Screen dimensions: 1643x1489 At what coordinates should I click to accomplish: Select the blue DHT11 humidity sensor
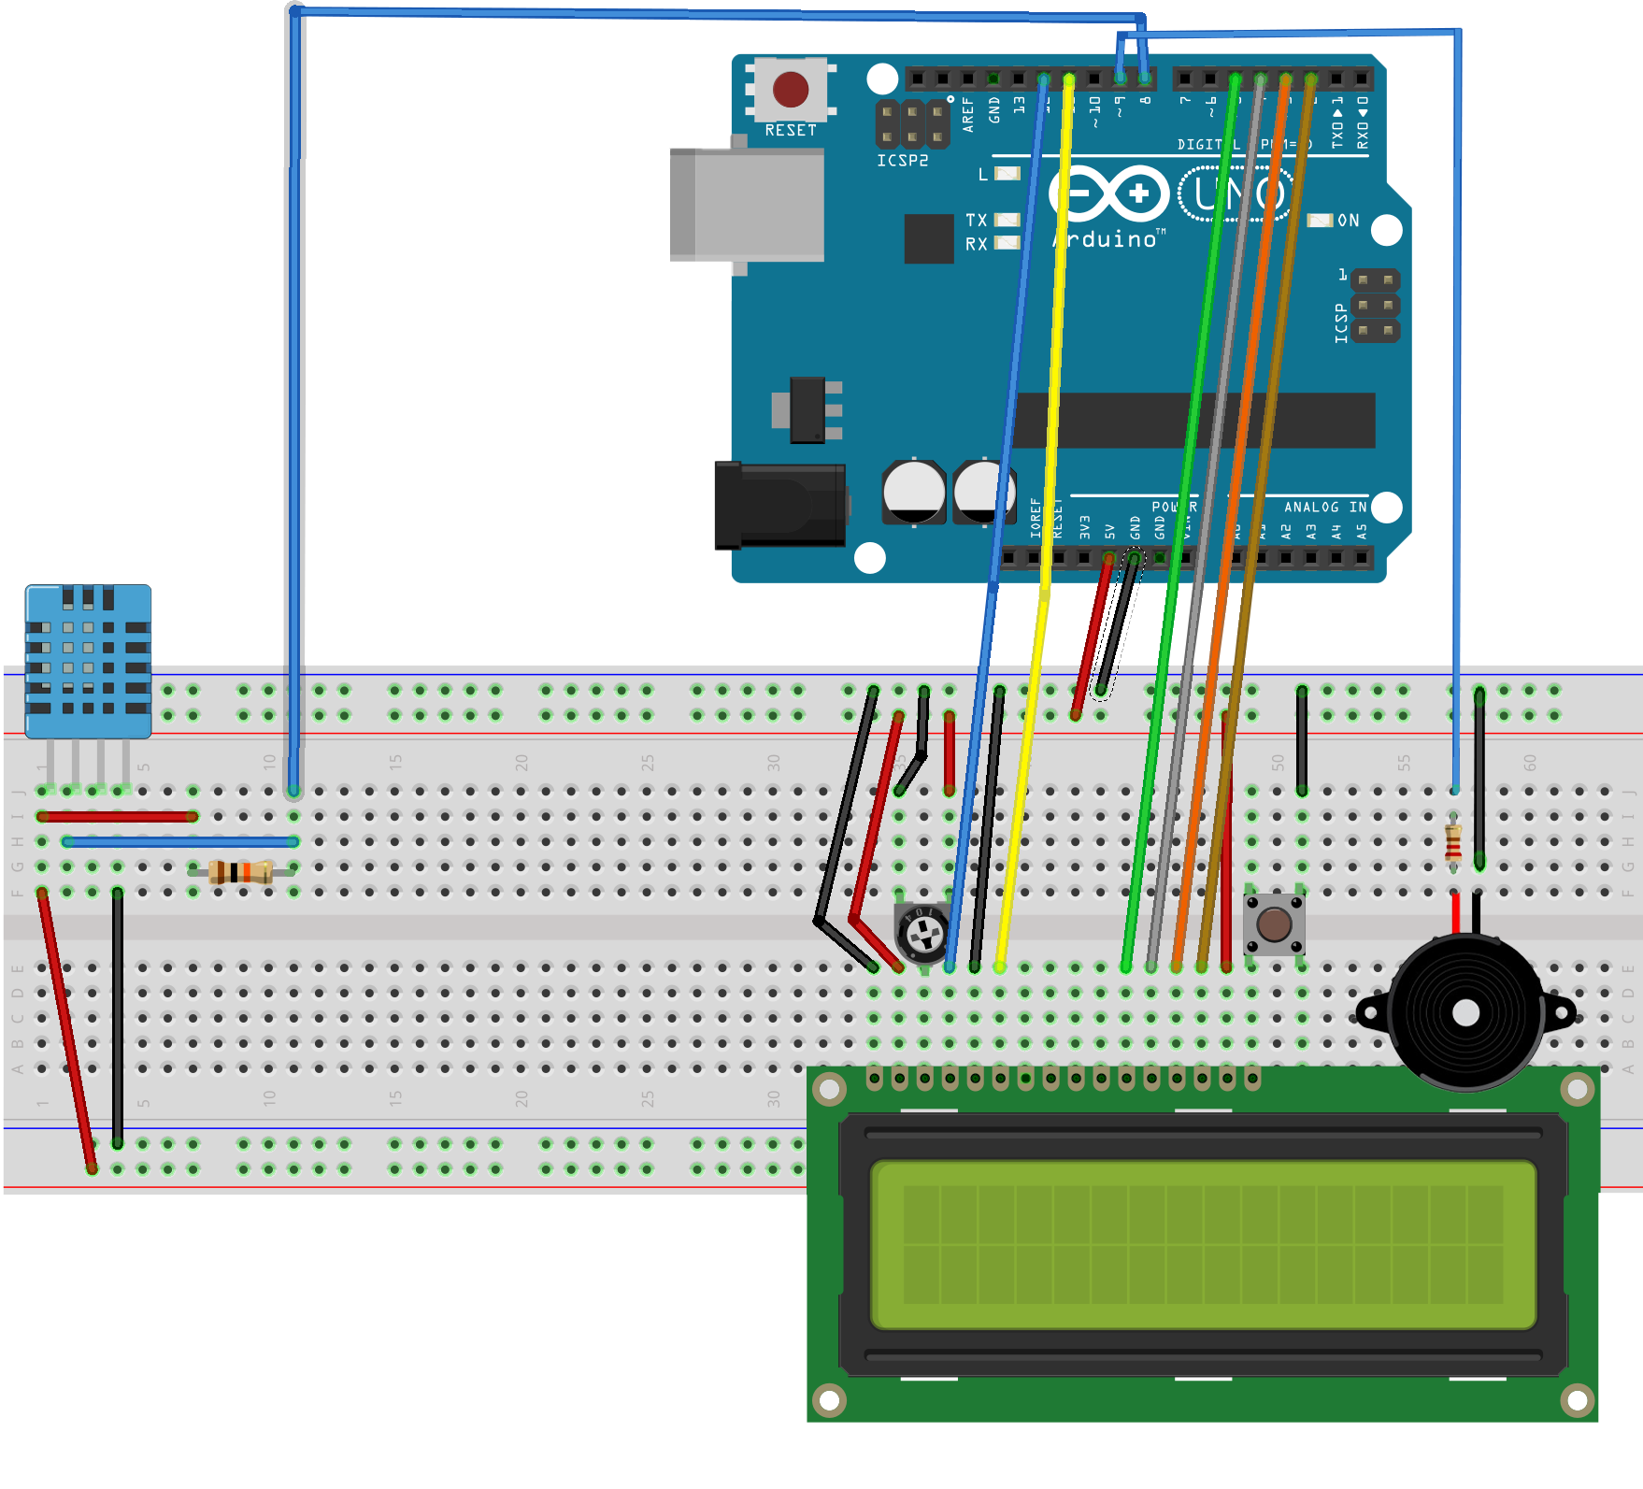point(88,662)
